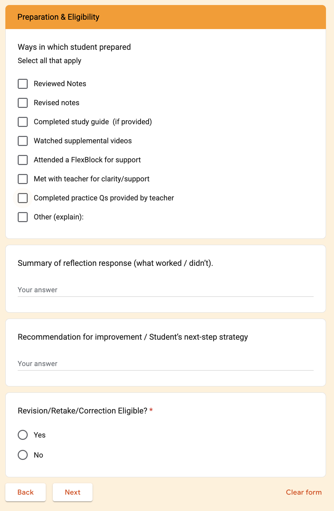
Task: Check Completed practice Qs provided by teacher
Action: pos(23,198)
